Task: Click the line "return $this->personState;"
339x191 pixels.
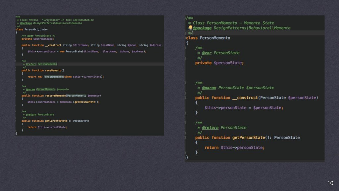Action: pos(235,148)
